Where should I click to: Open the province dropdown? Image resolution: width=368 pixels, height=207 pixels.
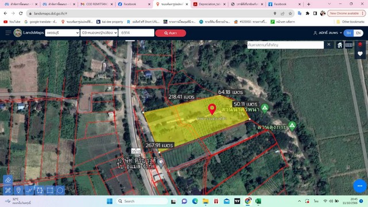[62, 33]
